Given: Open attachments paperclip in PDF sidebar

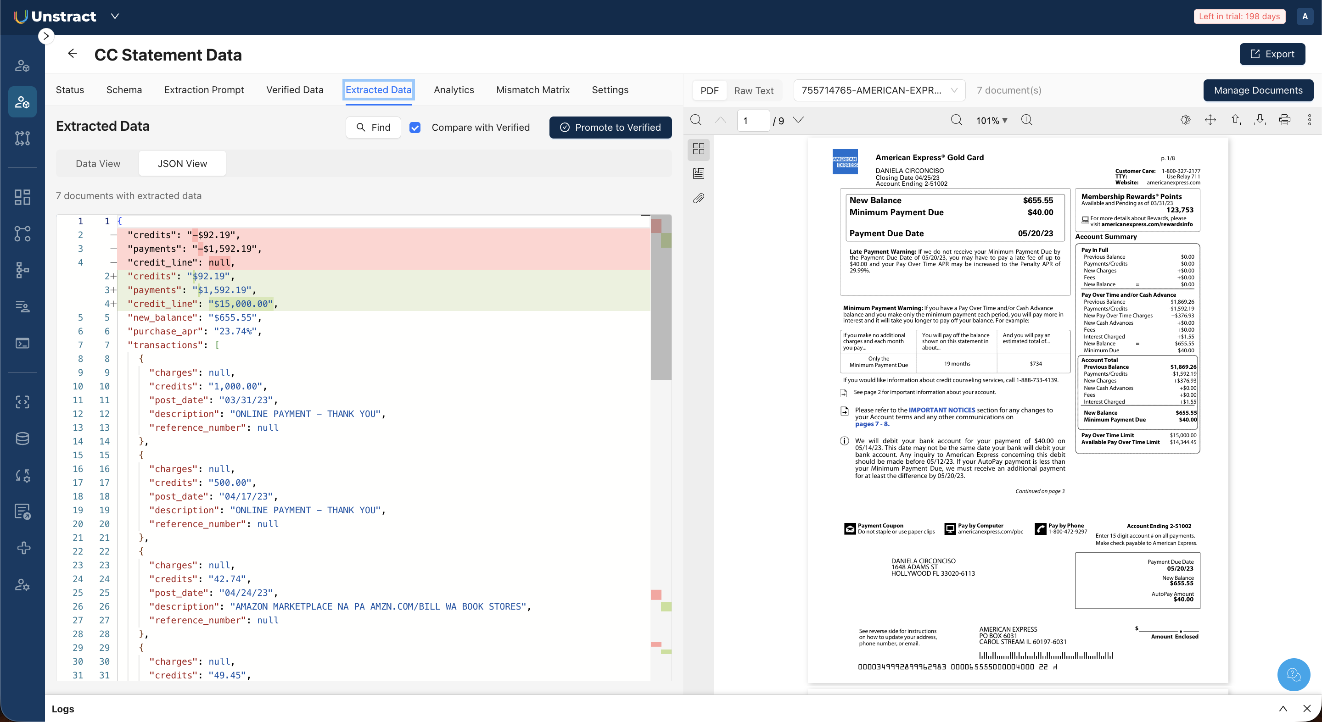Looking at the screenshot, I should pyautogui.click(x=699, y=199).
